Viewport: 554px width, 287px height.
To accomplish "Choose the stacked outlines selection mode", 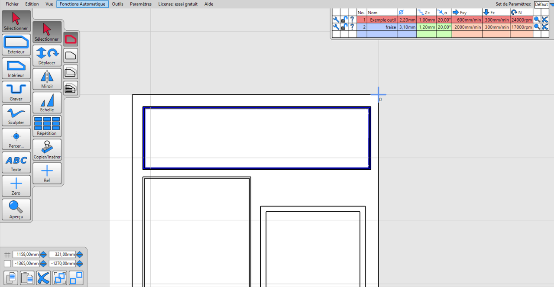I will click(x=71, y=72).
